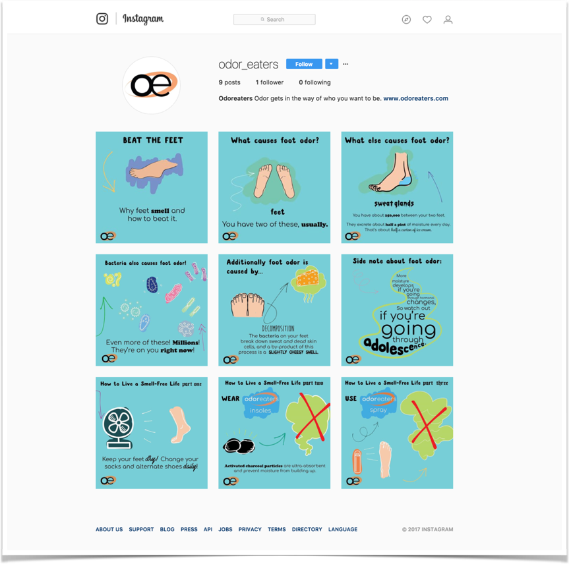Click into the Search field
Image resolution: width=569 pixels, height=564 pixels.
click(274, 20)
